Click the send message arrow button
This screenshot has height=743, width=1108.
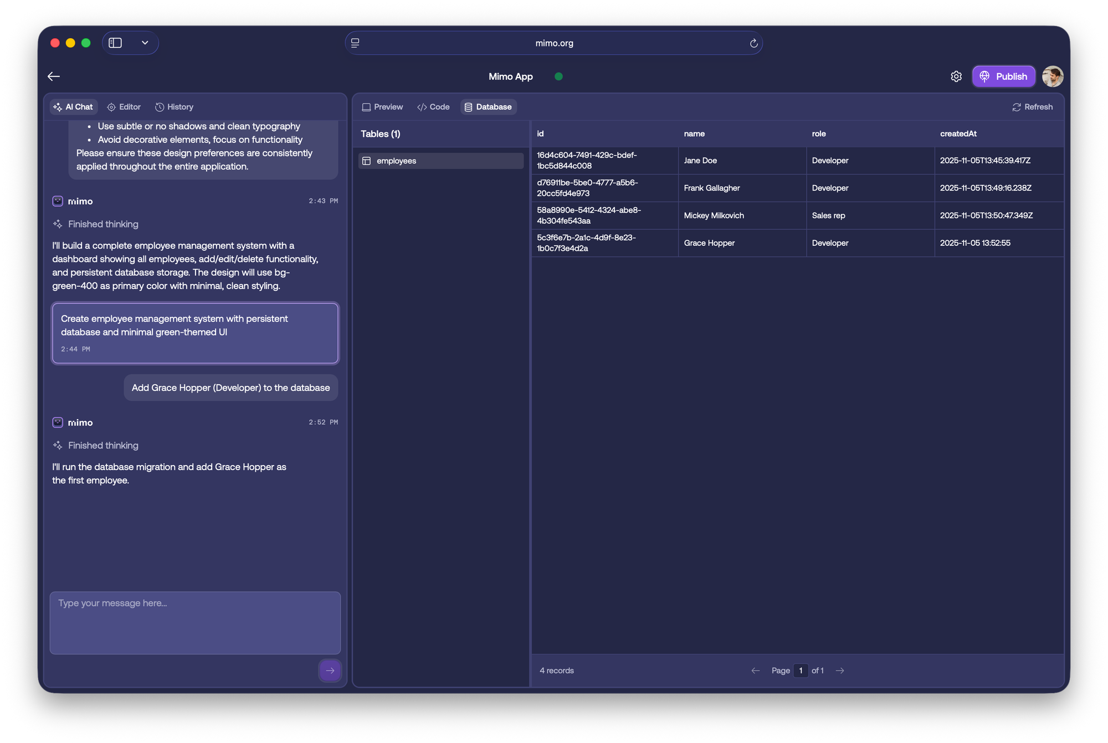coord(330,670)
